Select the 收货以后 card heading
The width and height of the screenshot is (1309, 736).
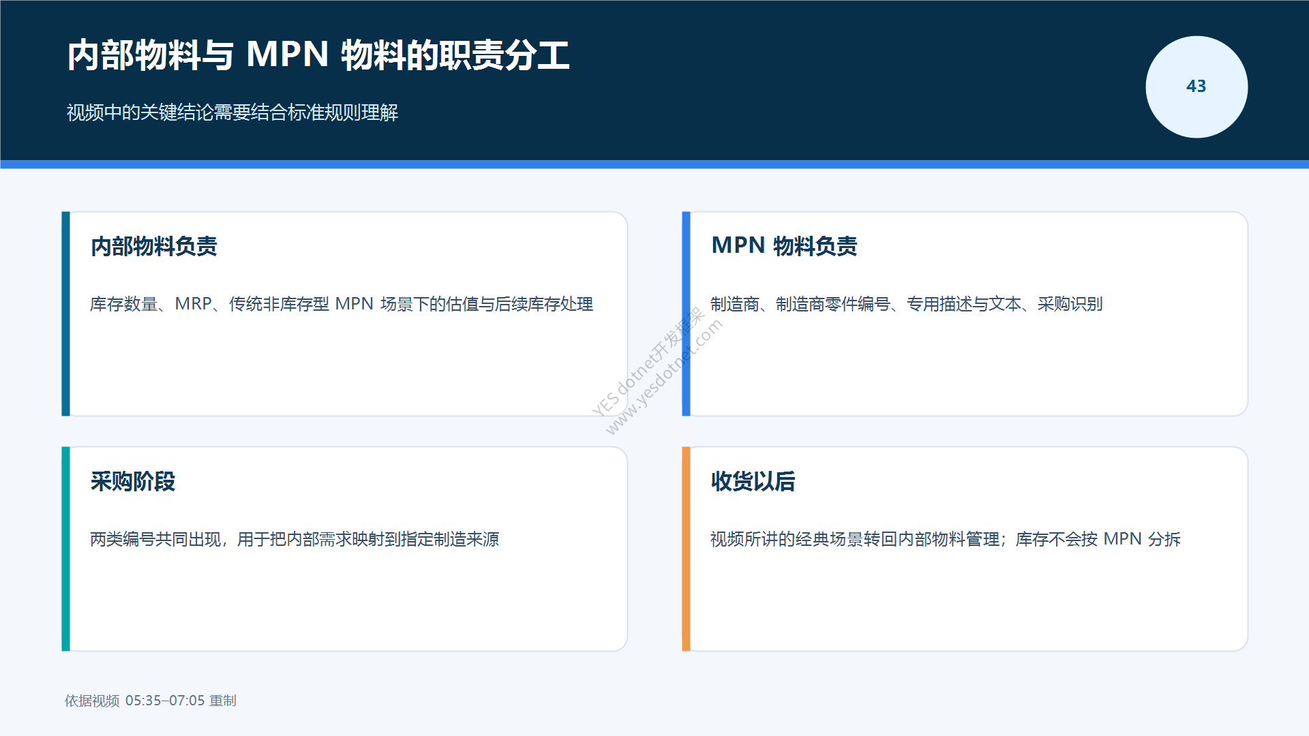(753, 481)
